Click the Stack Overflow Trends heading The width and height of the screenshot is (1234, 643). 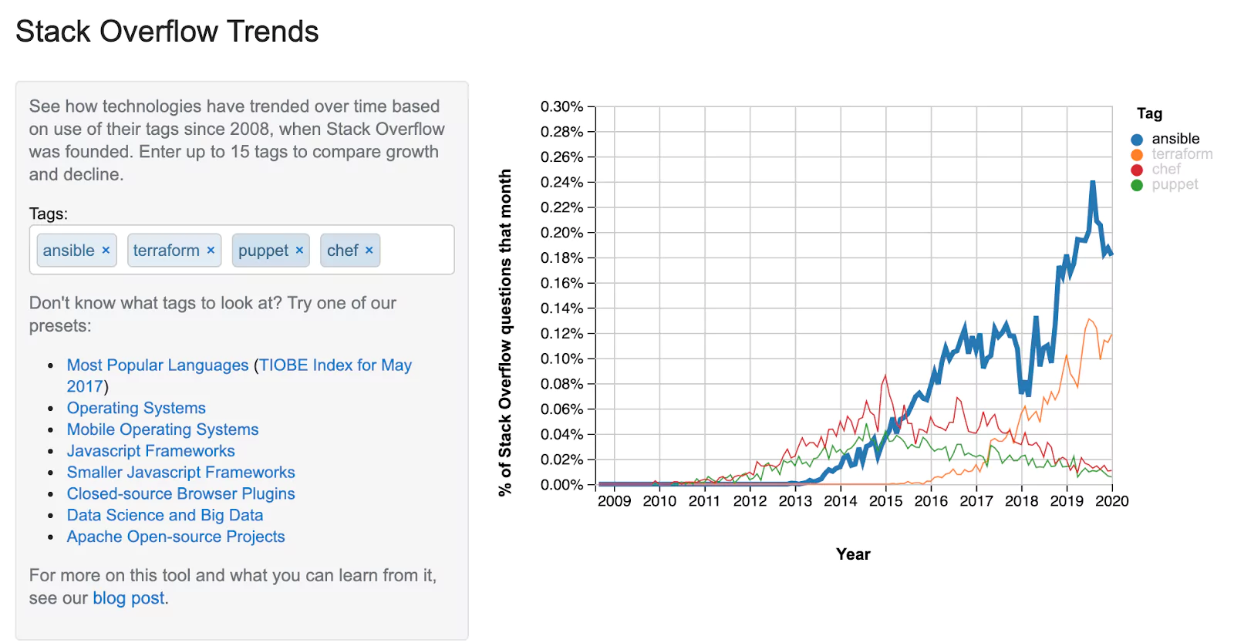[x=167, y=32]
